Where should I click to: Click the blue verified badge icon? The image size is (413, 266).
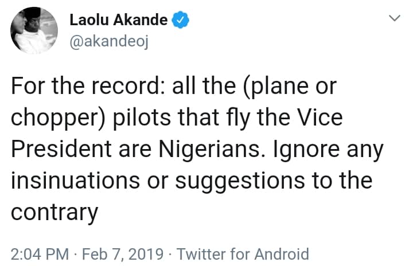point(180,20)
